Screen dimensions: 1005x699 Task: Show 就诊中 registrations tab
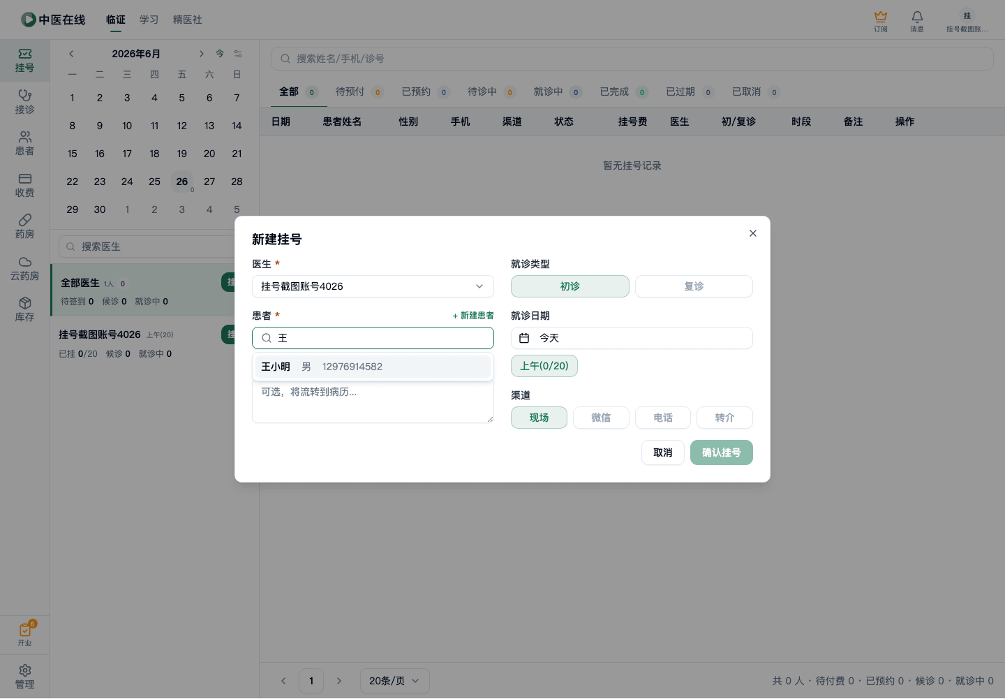[558, 91]
